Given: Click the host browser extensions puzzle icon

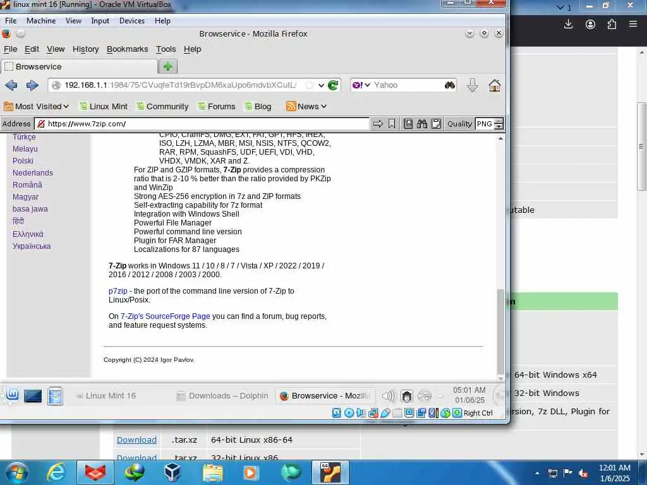Looking at the screenshot, I should click(612, 25).
